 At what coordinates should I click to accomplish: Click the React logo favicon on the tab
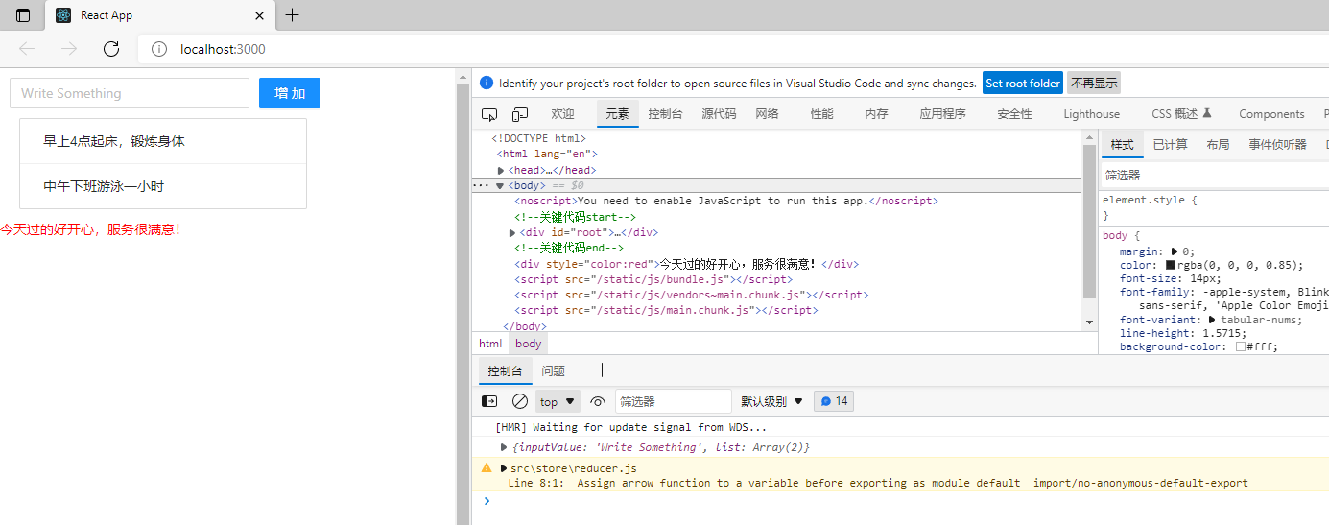coord(63,15)
